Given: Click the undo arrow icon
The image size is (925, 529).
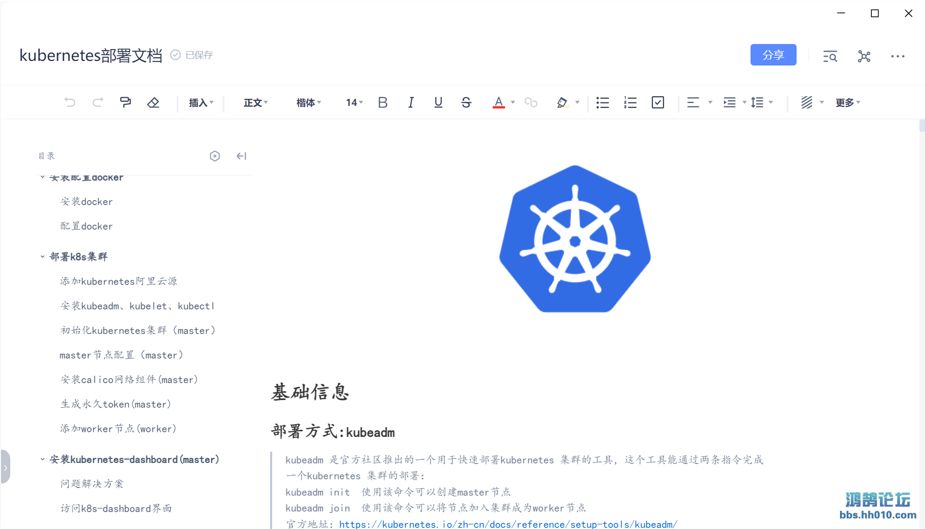Looking at the screenshot, I should click(x=70, y=102).
